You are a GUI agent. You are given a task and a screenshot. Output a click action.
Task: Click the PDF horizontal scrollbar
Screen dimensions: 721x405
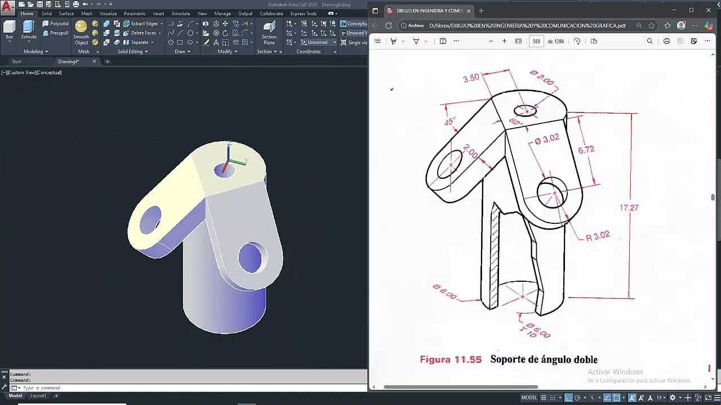point(461,386)
